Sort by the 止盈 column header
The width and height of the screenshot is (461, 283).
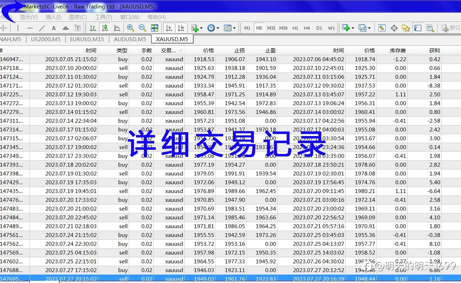(x=262, y=51)
